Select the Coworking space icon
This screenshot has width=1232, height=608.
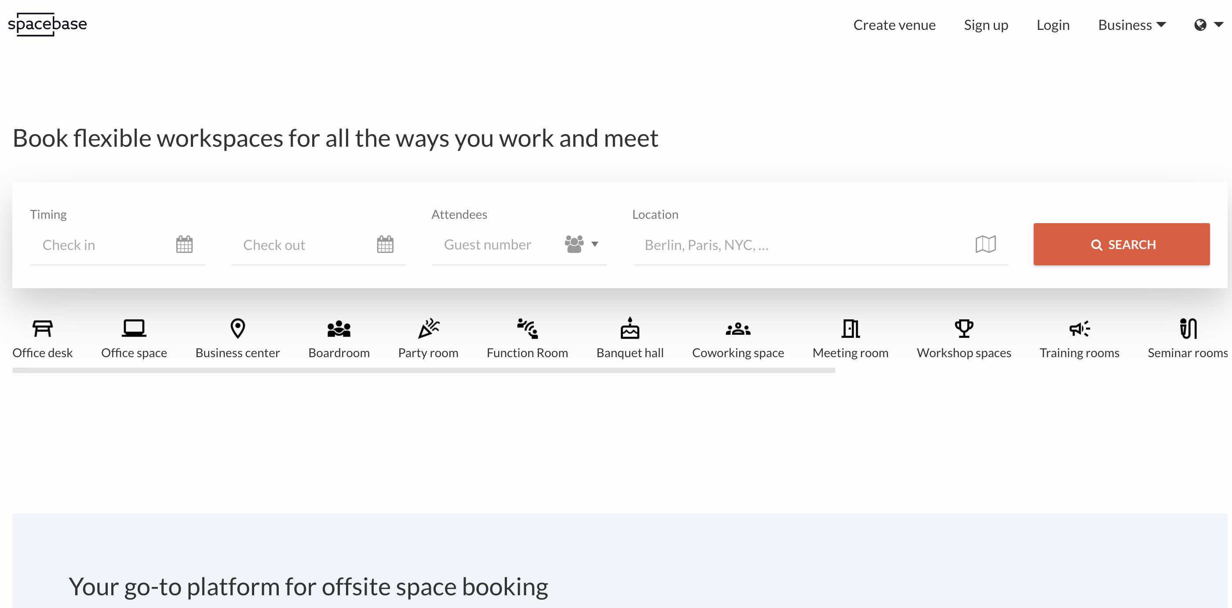click(738, 329)
